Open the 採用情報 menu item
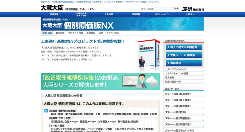 136,14
